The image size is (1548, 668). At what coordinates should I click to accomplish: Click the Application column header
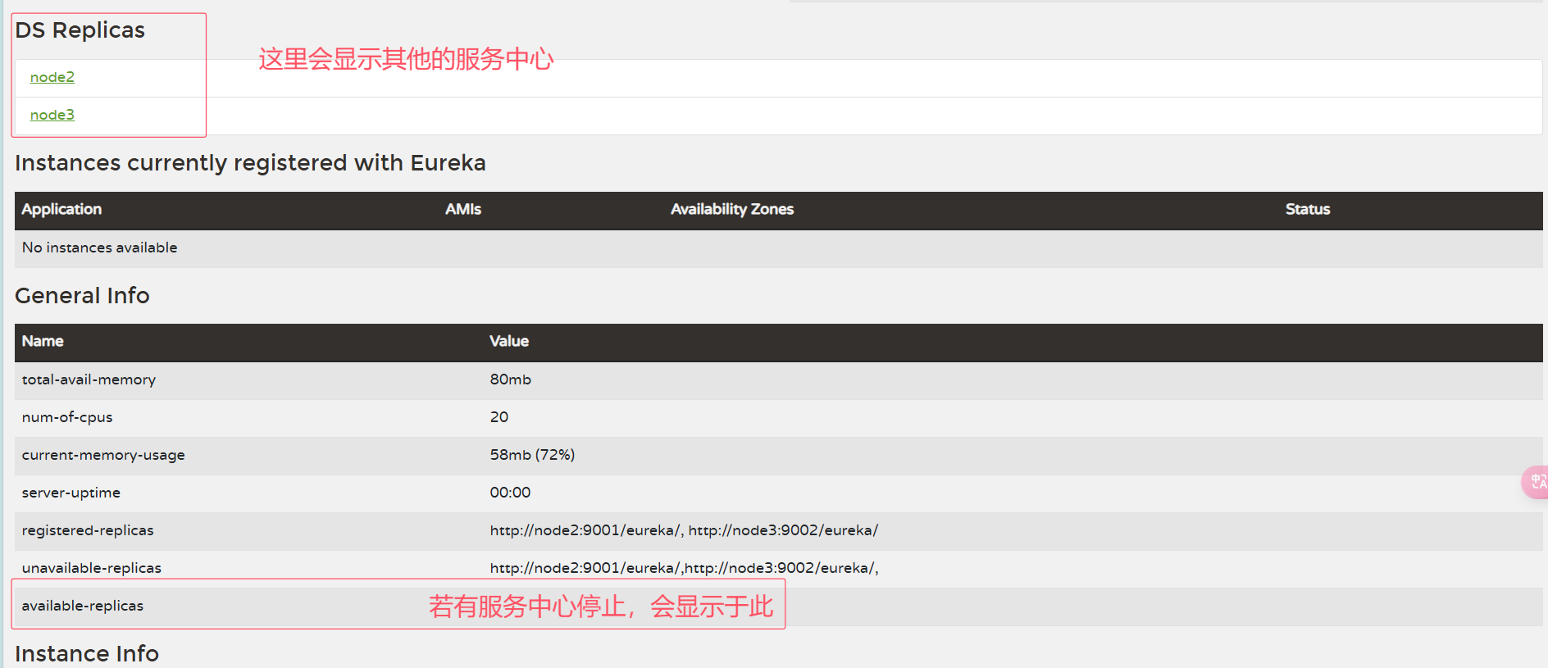(x=61, y=209)
